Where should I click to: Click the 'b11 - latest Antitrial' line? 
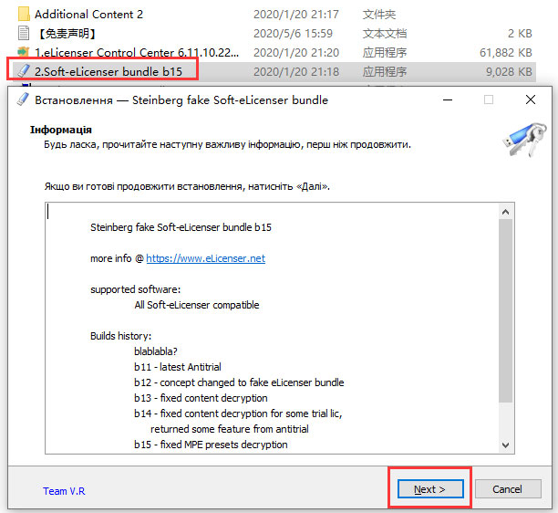tap(178, 367)
